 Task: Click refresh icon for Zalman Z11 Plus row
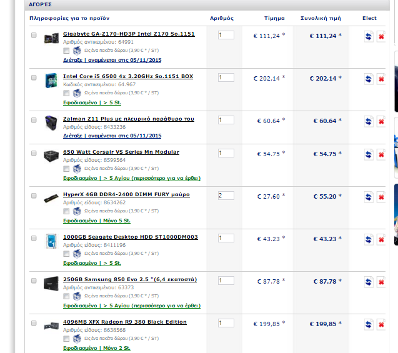tap(369, 122)
